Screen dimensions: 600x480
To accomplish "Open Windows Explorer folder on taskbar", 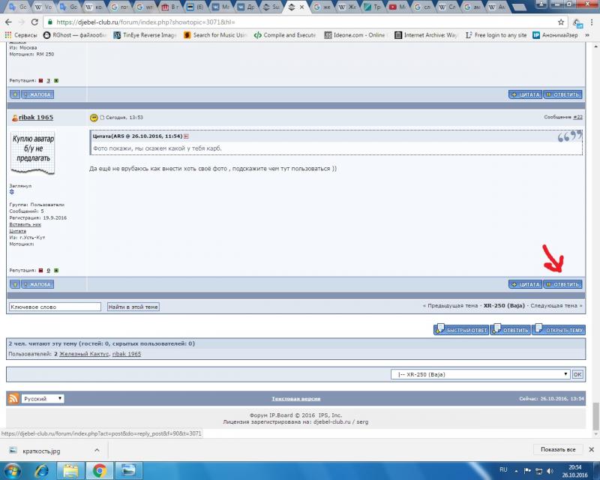I will point(70,470).
